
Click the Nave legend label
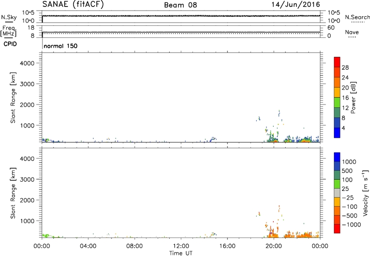(352, 32)
